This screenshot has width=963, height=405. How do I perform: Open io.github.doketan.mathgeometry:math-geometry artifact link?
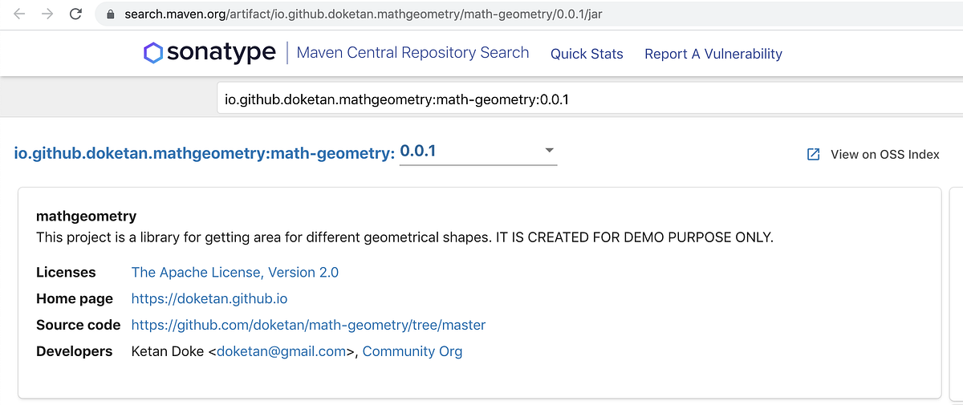click(x=205, y=152)
